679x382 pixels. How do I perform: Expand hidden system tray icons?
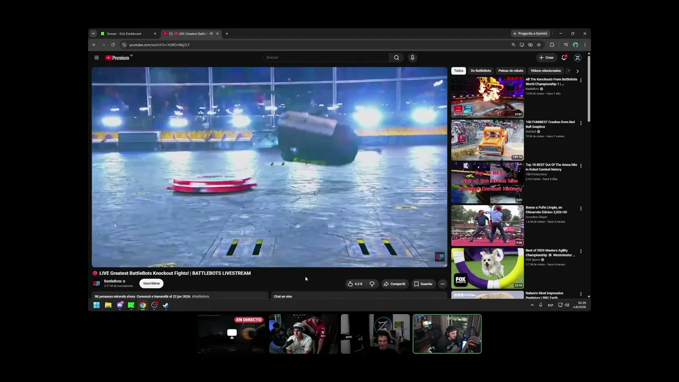(532, 305)
